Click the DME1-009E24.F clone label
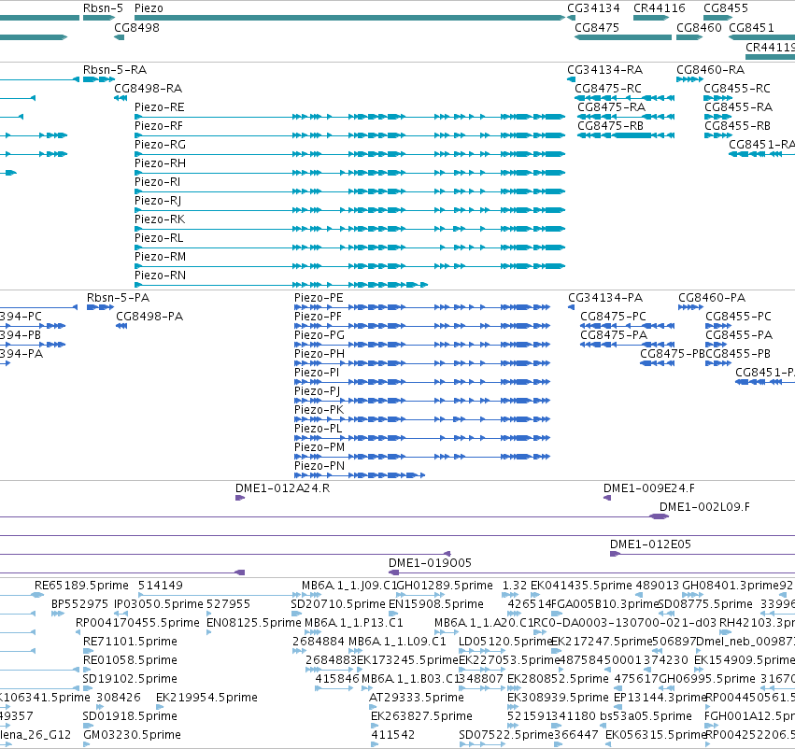The image size is (795, 749). [649, 488]
